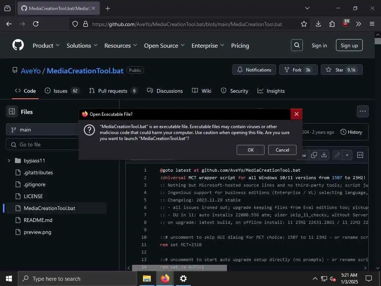Click the uBlock extension icon with badge 11

coord(346,23)
